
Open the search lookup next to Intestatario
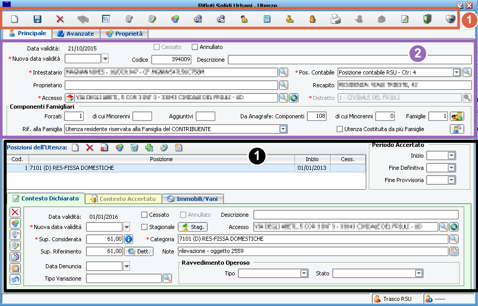(x=284, y=72)
